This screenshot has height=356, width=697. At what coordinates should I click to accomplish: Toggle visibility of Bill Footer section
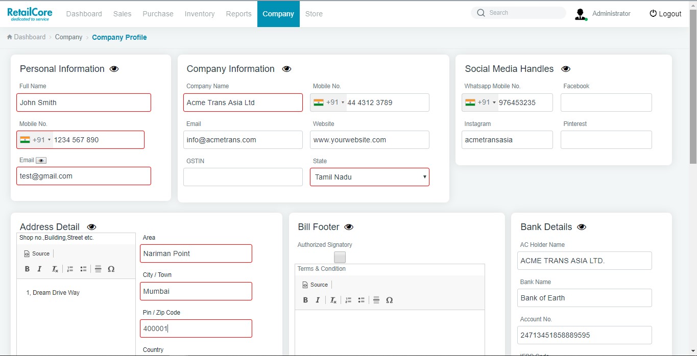tap(349, 227)
